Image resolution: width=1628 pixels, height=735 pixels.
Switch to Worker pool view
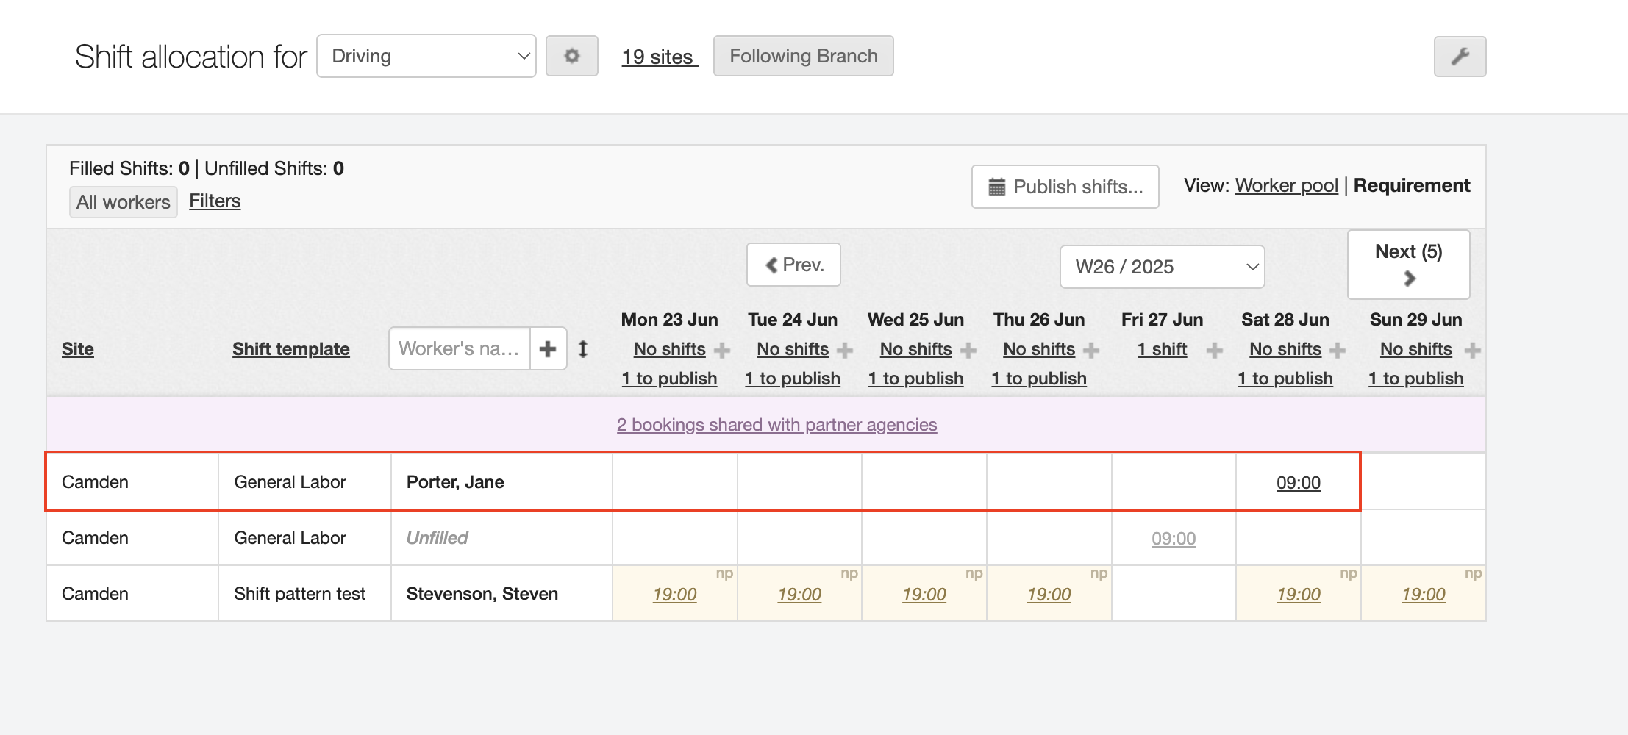[1286, 185]
